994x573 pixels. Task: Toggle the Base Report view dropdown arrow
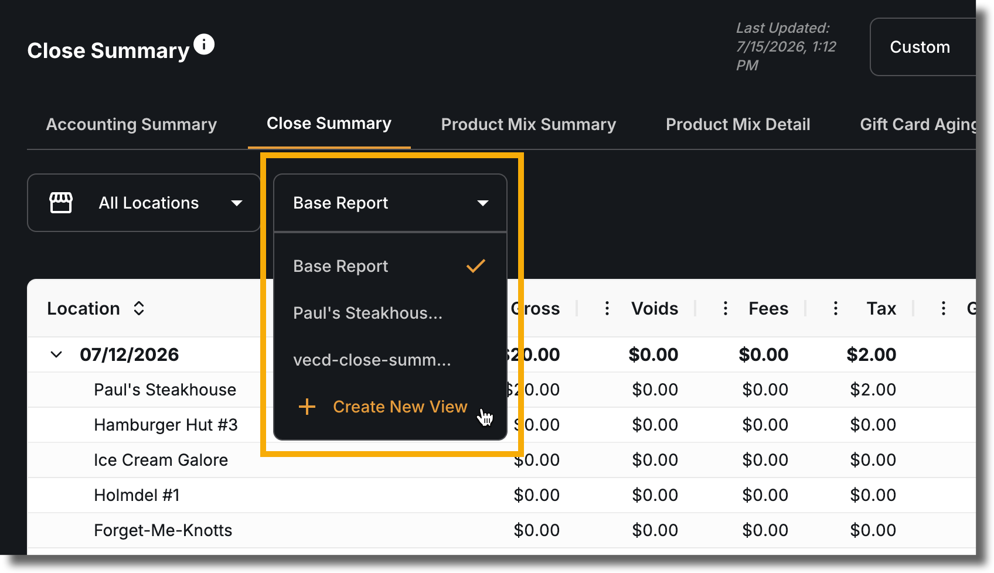pyautogui.click(x=483, y=203)
